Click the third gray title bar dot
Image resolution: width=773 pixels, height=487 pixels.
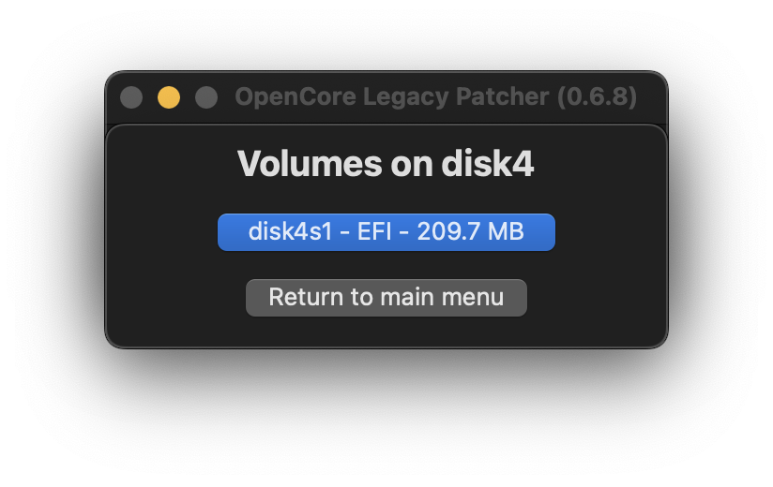click(206, 97)
